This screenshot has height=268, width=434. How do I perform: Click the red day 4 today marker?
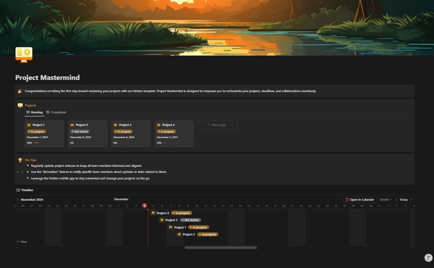pos(144,205)
